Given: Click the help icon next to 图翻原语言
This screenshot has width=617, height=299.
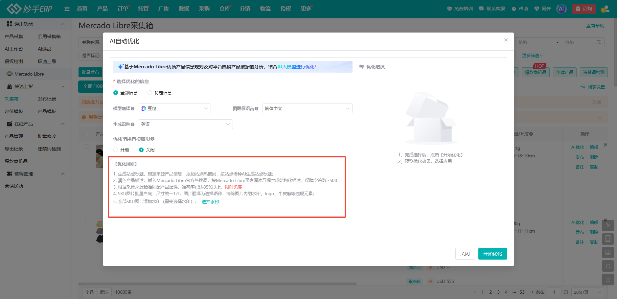Looking at the screenshot, I should (257, 108).
